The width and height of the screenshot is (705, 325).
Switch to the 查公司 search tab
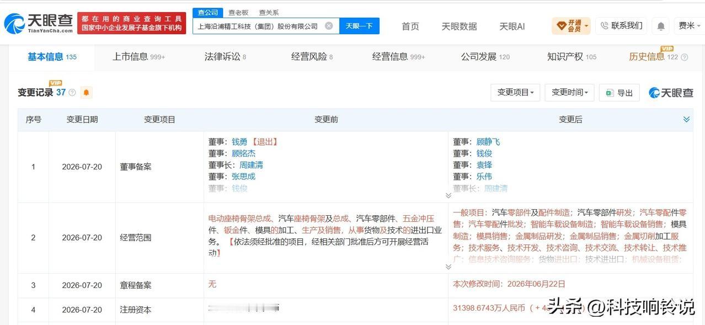(x=208, y=13)
